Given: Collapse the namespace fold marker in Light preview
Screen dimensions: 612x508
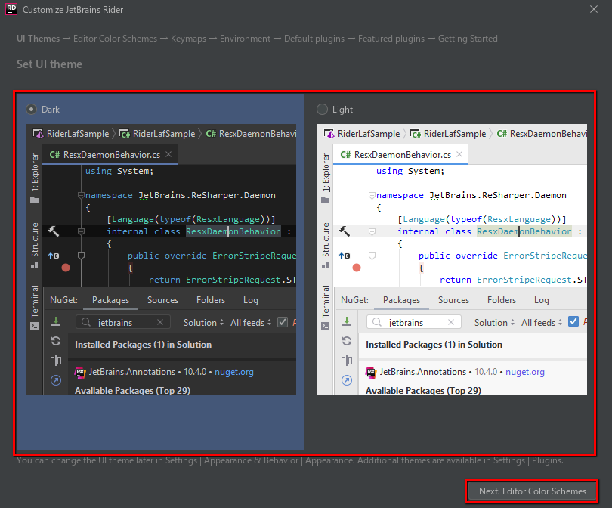Looking at the screenshot, I should click(372, 195).
